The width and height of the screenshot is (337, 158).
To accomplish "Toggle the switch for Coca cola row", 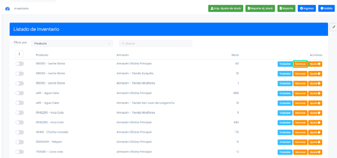I will coord(20,152).
